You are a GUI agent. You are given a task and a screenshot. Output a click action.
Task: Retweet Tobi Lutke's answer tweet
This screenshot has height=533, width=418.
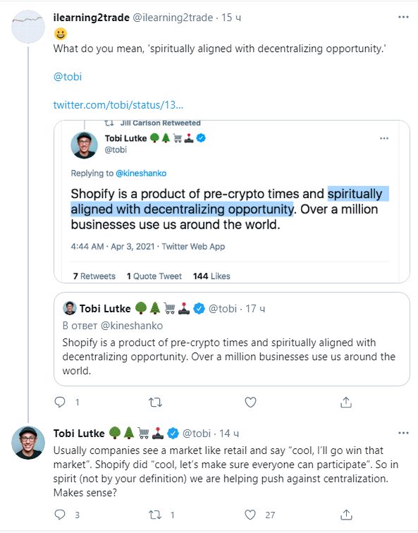(x=155, y=515)
